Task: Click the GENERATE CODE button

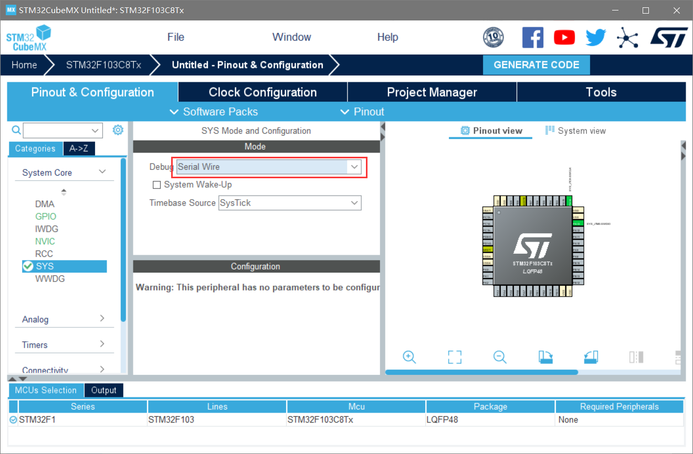Action: [x=536, y=64]
